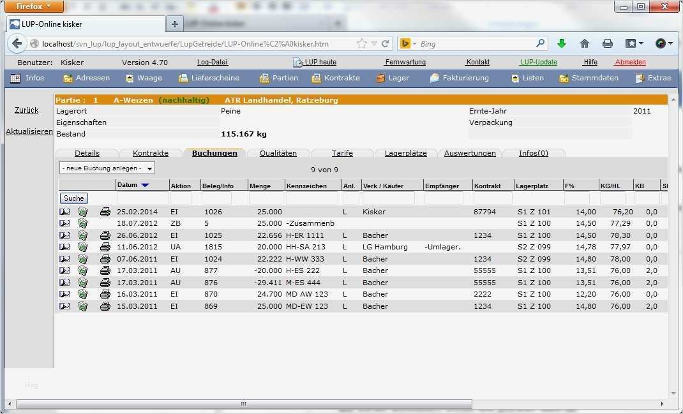This screenshot has height=414, width=683.
Task: Click the Datum filter input field
Action: 142,198
